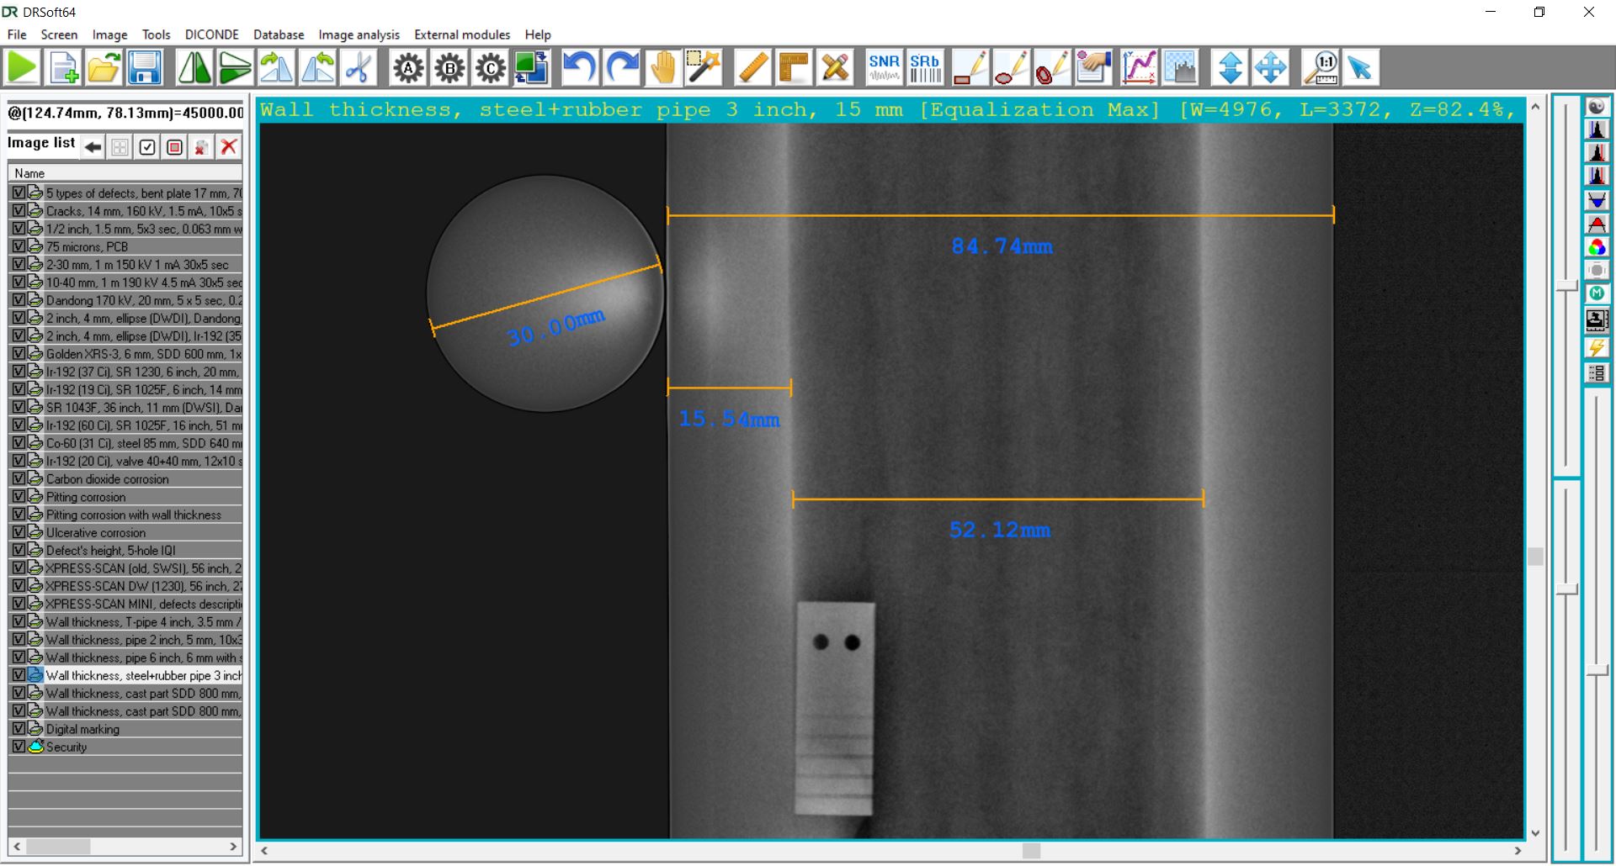Click the upper vertical slider handle on right
1616x866 pixels.
pyautogui.click(x=1566, y=286)
